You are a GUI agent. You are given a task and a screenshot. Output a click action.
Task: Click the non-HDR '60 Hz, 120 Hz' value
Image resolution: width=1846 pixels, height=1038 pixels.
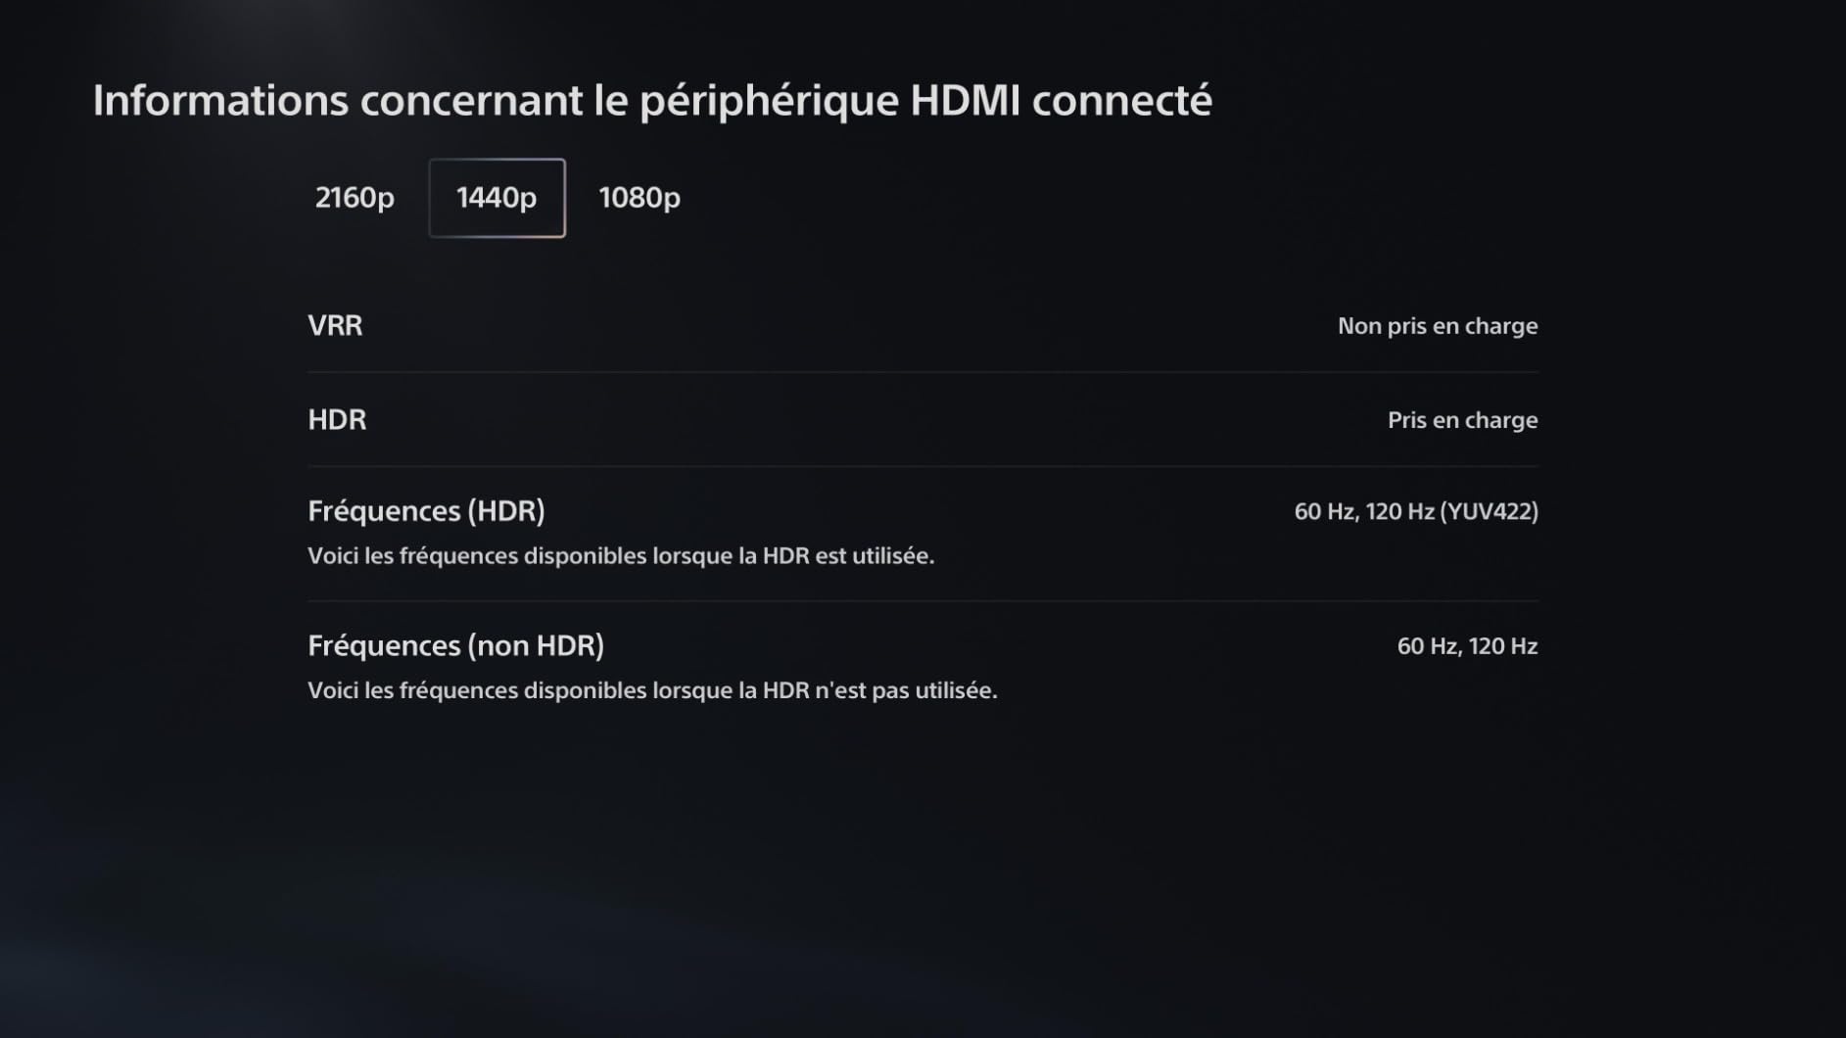pos(1466,646)
